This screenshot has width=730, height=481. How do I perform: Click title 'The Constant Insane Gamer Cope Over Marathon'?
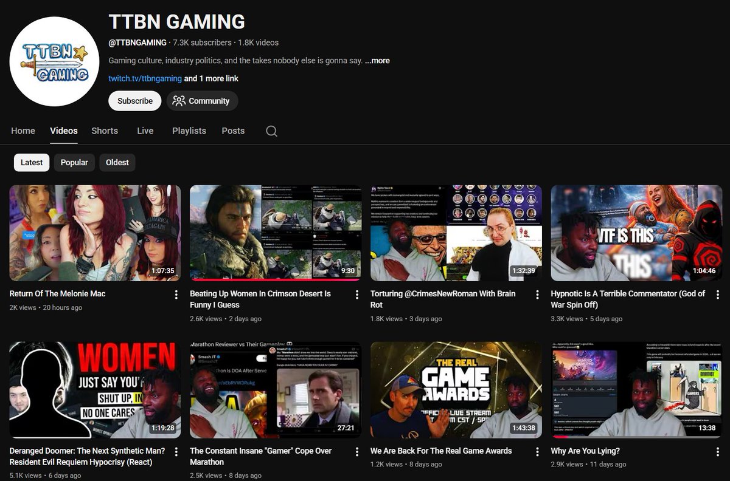[x=261, y=457]
